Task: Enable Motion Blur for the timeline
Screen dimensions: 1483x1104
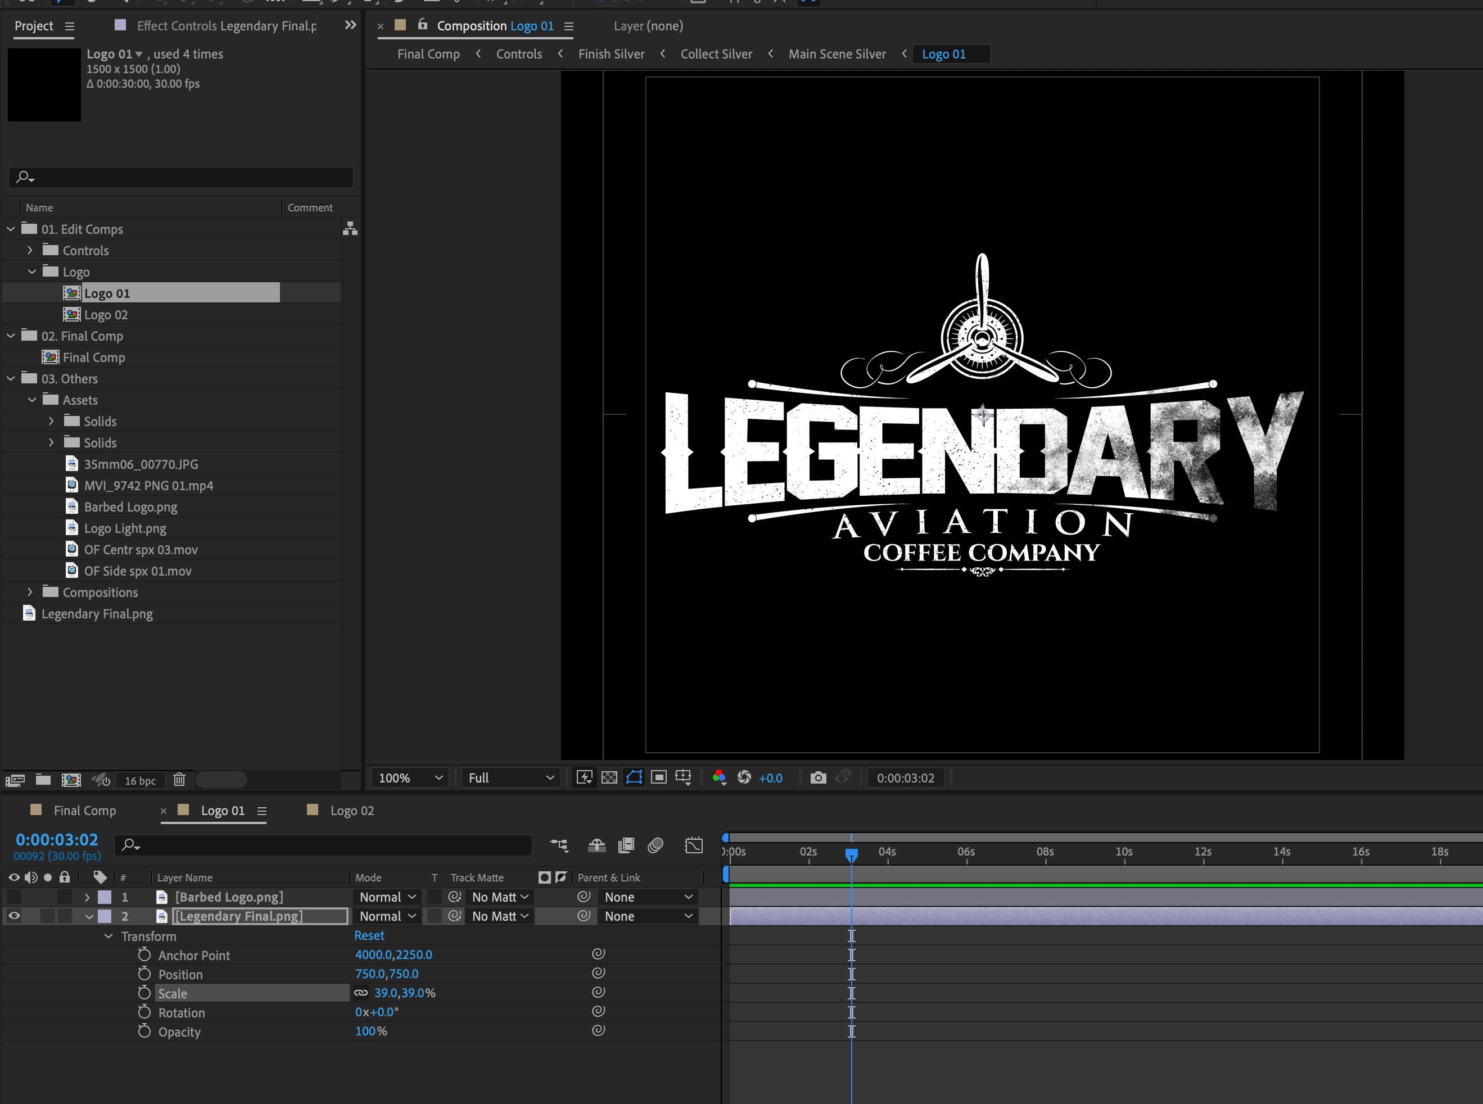Action: tap(655, 844)
